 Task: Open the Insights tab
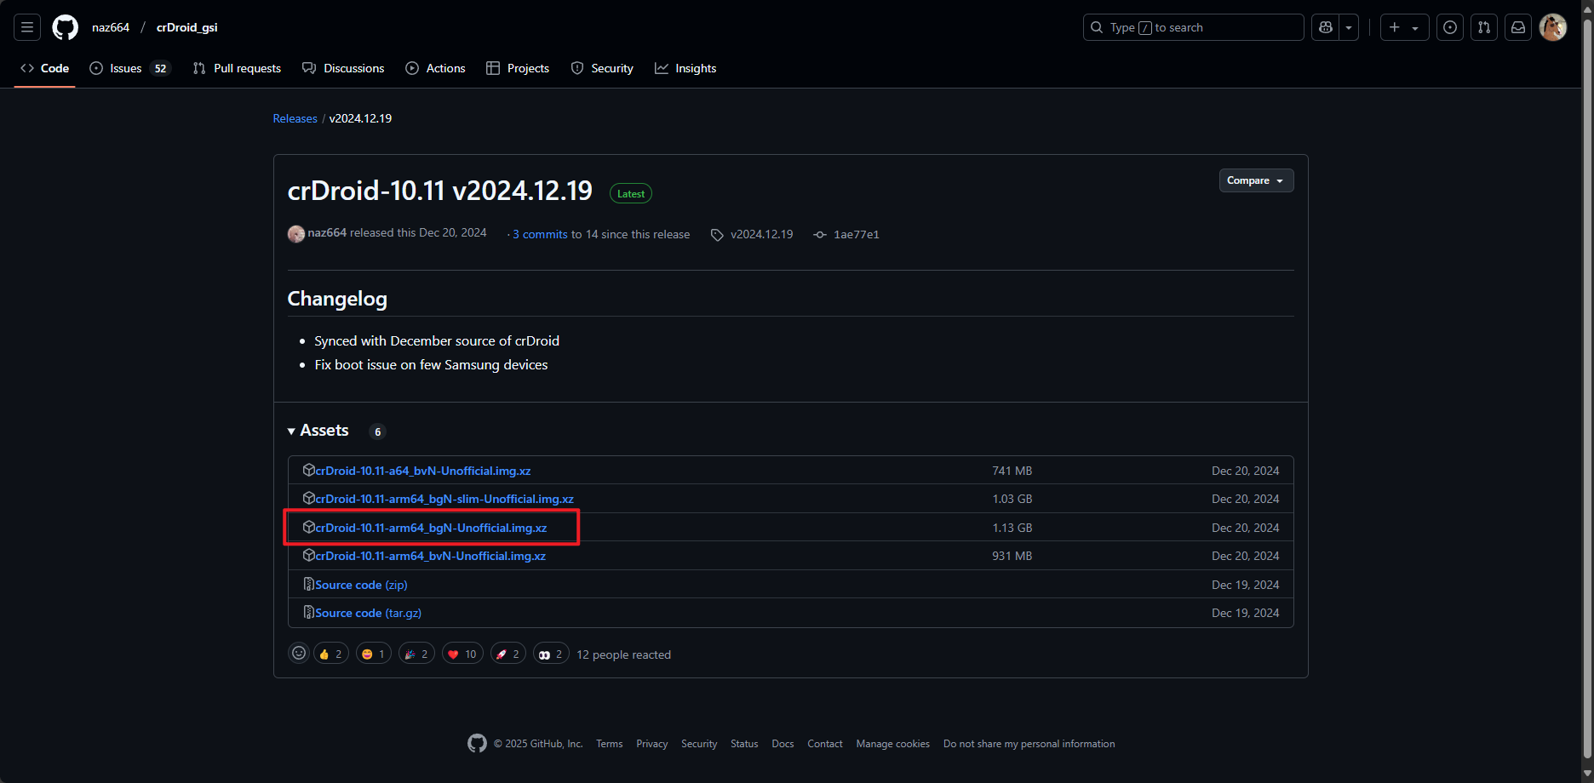tap(685, 68)
